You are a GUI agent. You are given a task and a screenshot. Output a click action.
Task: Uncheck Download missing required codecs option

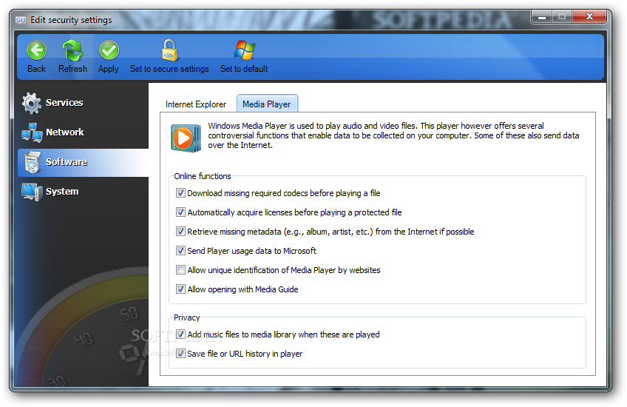pyautogui.click(x=180, y=193)
